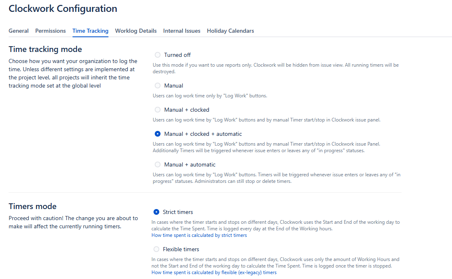Select the Time Tracking tab
Screen dimensions: 452x279
tap(90, 31)
